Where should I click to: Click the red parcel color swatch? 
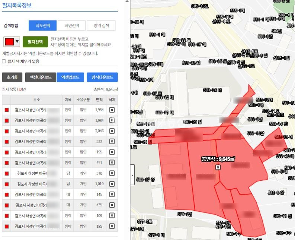[x=9, y=42]
